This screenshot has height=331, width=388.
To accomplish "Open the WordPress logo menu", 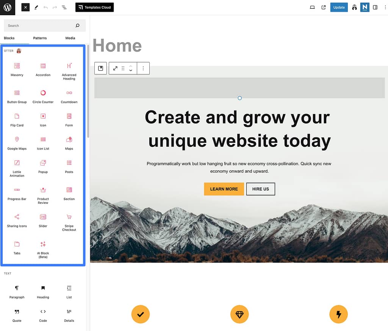I will click(x=8, y=8).
